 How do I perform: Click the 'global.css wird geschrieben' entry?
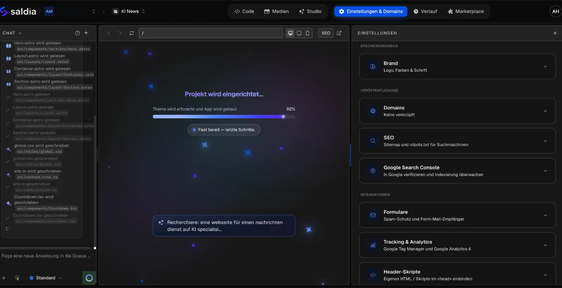pos(41,146)
